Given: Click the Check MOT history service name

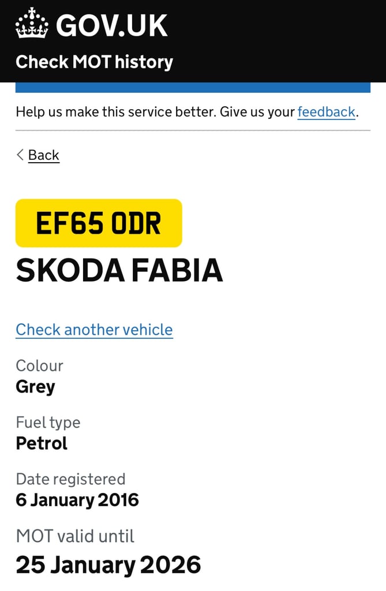Looking at the screenshot, I should (94, 62).
